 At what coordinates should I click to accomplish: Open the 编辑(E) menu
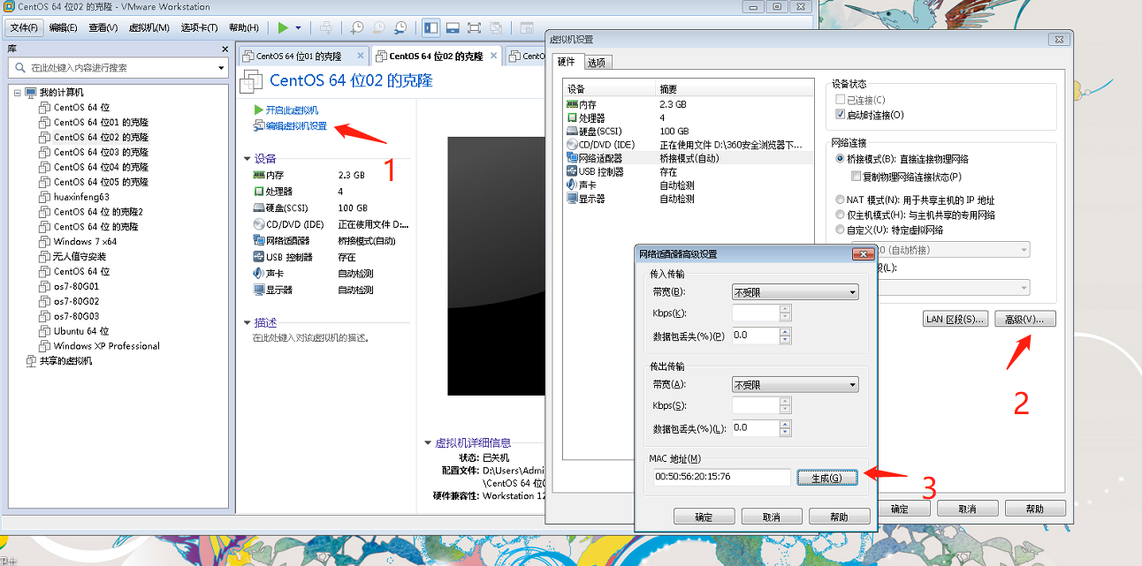point(63,27)
